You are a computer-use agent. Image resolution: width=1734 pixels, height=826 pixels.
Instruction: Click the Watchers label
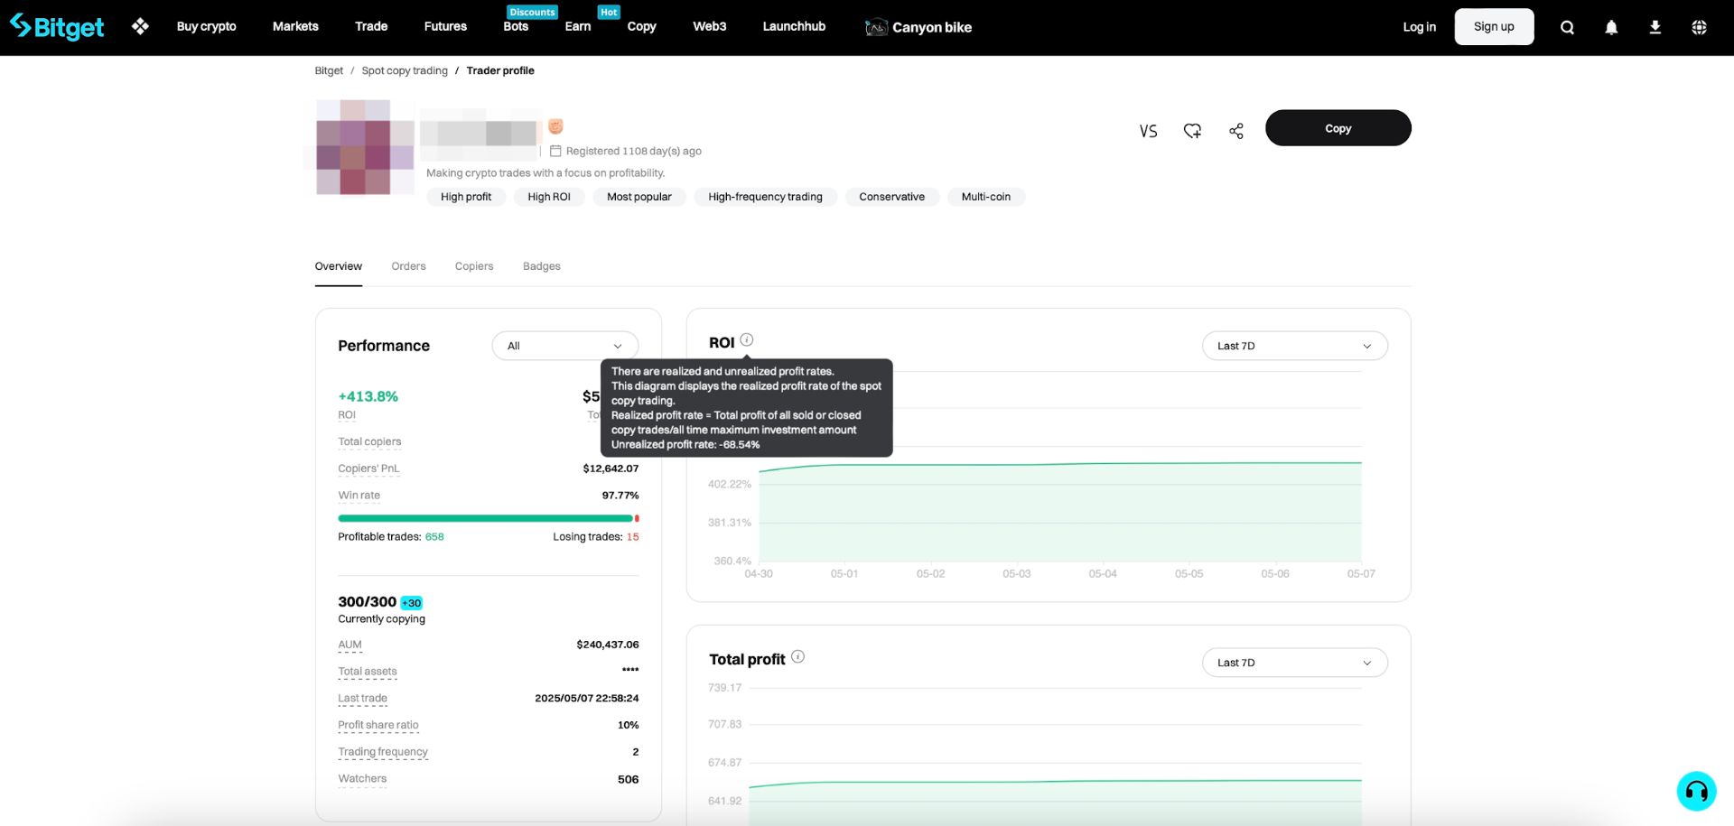(x=362, y=779)
